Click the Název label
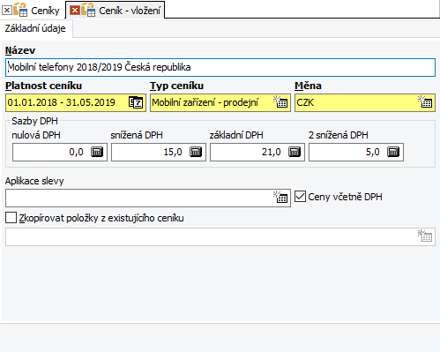This screenshot has height=352, width=440. [x=20, y=50]
